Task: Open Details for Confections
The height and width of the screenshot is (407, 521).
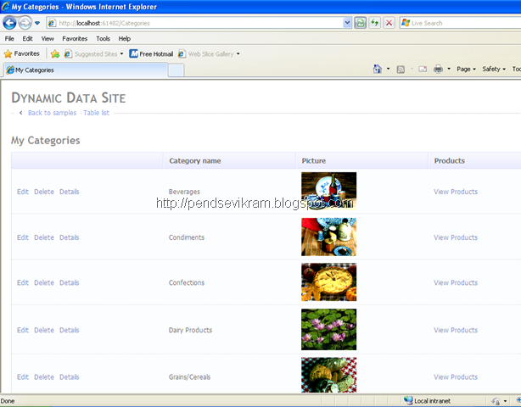Action: tap(69, 282)
